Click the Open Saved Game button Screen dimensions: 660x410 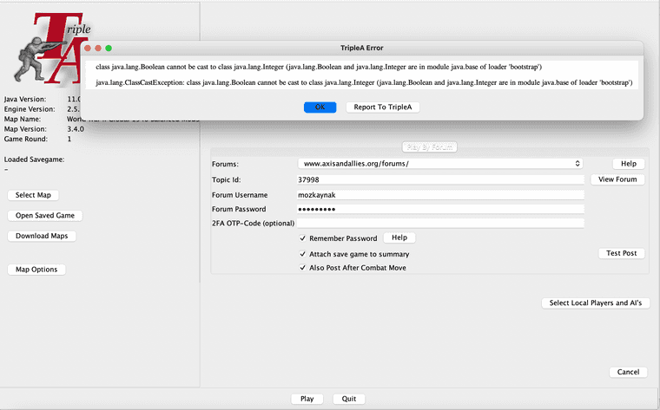(45, 216)
